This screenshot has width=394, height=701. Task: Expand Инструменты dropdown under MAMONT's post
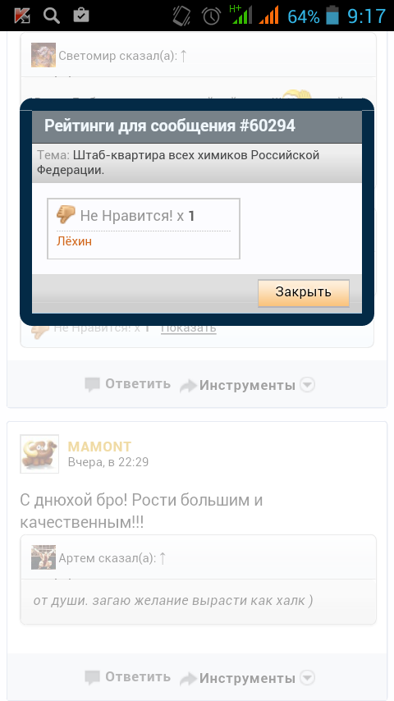[x=307, y=679]
